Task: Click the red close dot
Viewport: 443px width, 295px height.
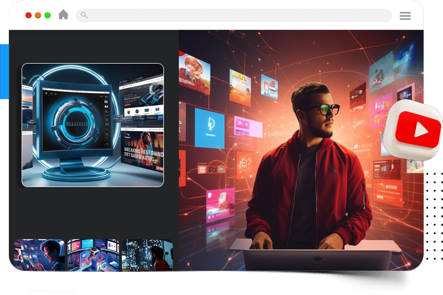Action: click(x=28, y=15)
